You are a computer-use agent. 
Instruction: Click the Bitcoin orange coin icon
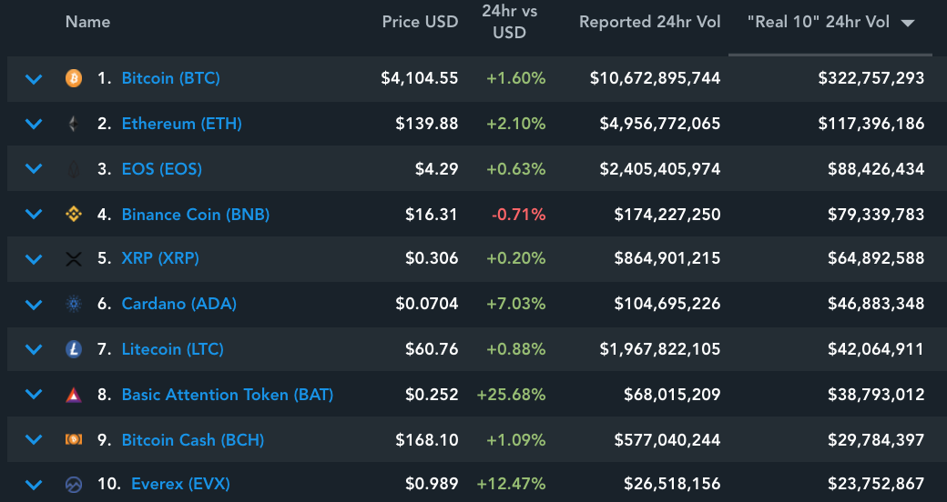[x=74, y=78]
